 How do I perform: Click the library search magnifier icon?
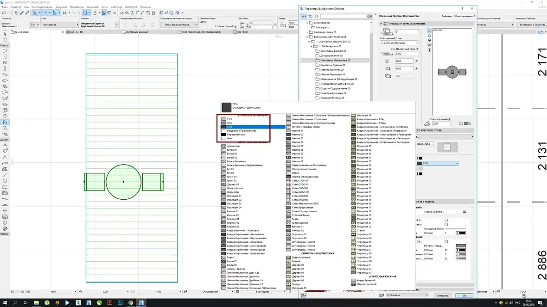click(317, 16)
